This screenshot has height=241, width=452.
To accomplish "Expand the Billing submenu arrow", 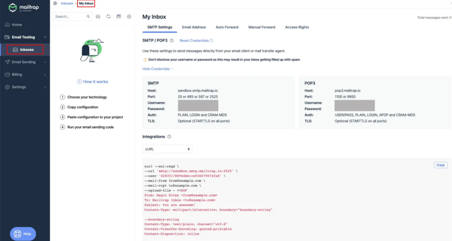I will [x=45, y=75].
